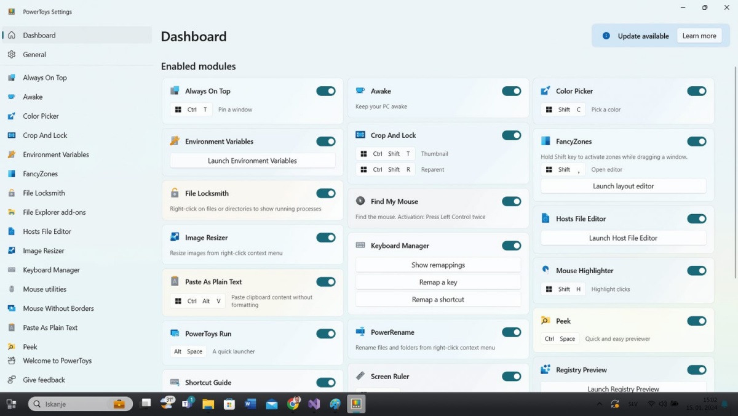Toggle the Mouse Highlighter module off
This screenshot has height=416, width=738.
point(697,271)
